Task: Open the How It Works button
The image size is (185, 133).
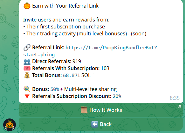Action: (101, 110)
